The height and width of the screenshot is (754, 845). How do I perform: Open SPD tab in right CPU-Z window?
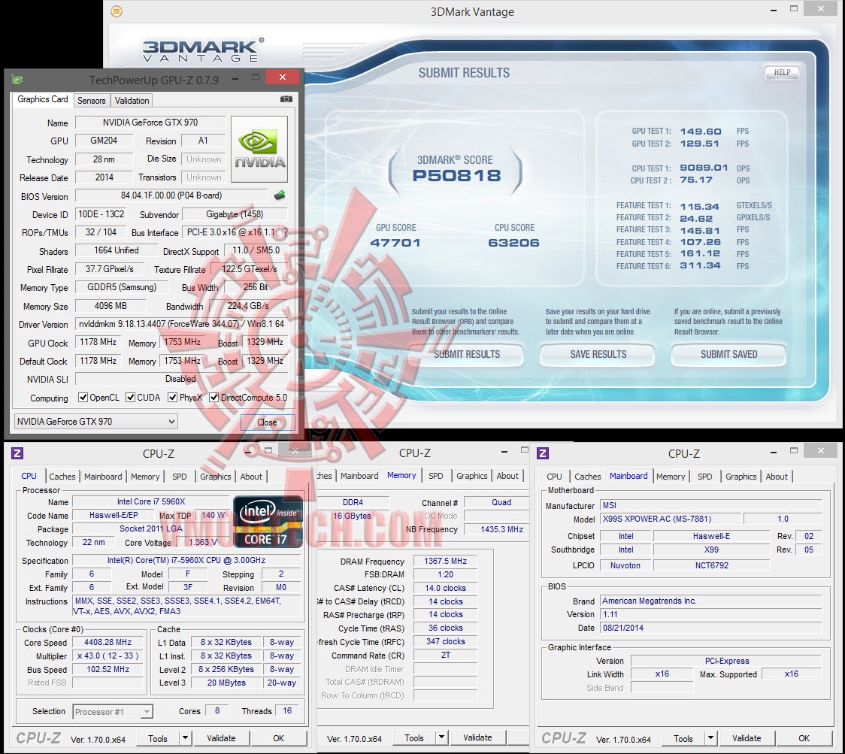(x=705, y=477)
